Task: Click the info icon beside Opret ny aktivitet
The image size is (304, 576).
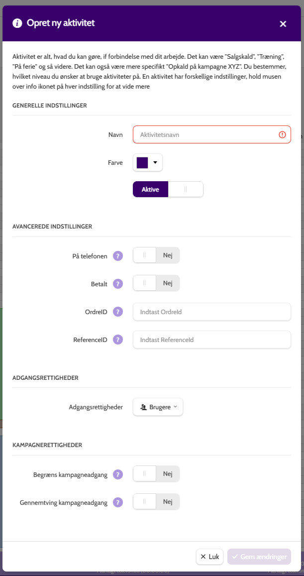Action: click(17, 23)
